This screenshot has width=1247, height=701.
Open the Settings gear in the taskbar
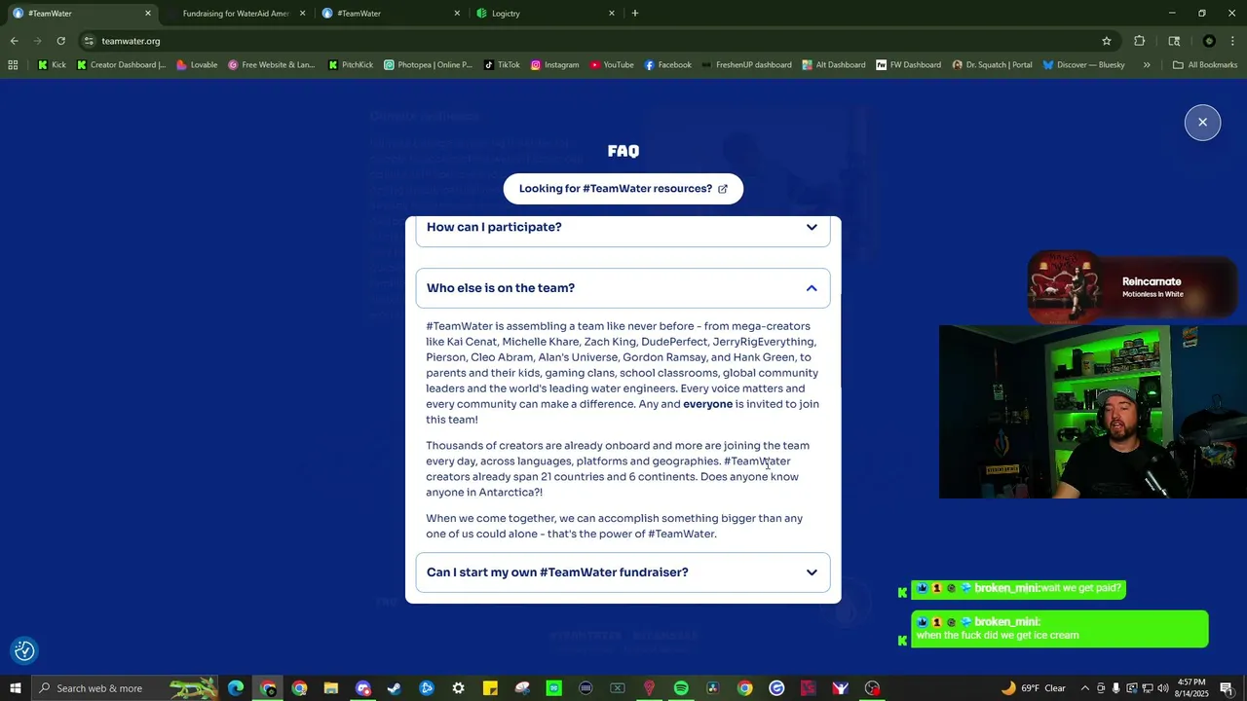point(458,688)
